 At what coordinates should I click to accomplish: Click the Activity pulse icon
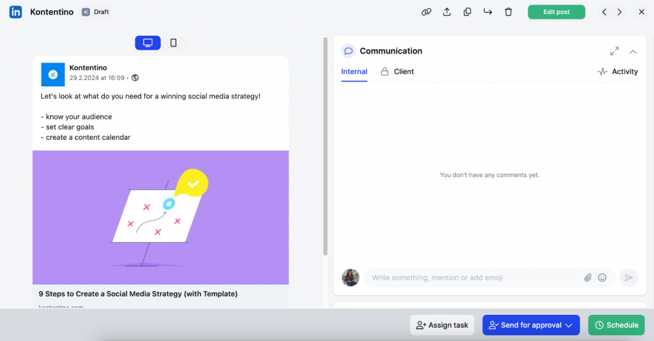(602, 72)
